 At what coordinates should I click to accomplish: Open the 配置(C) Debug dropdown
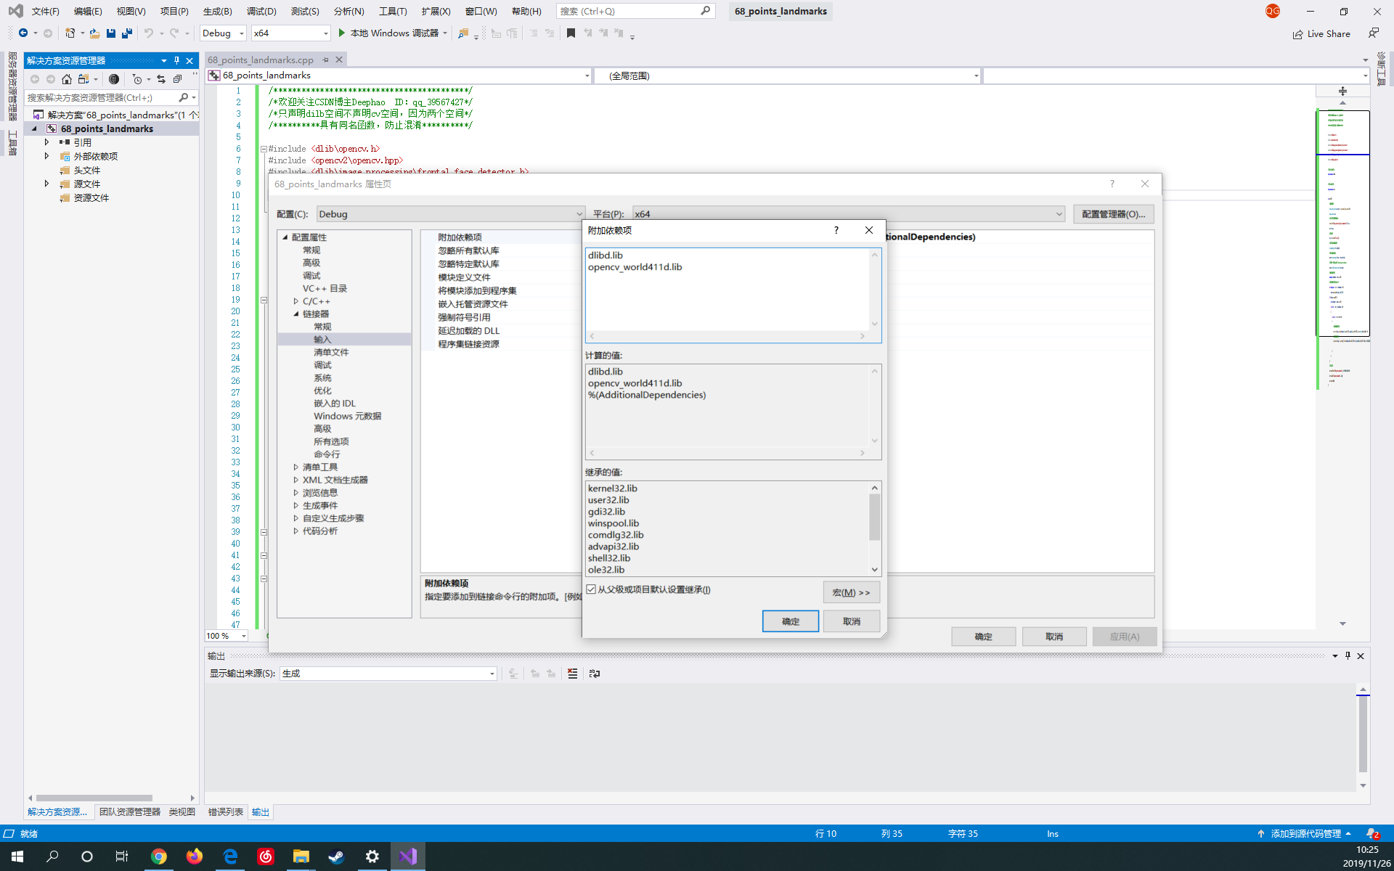[x=576, y=213]
